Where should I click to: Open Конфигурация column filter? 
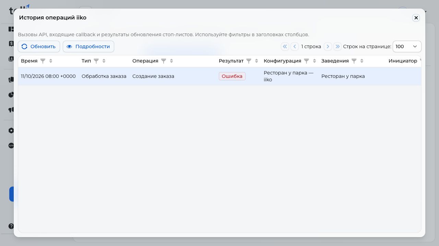[306, 61]
